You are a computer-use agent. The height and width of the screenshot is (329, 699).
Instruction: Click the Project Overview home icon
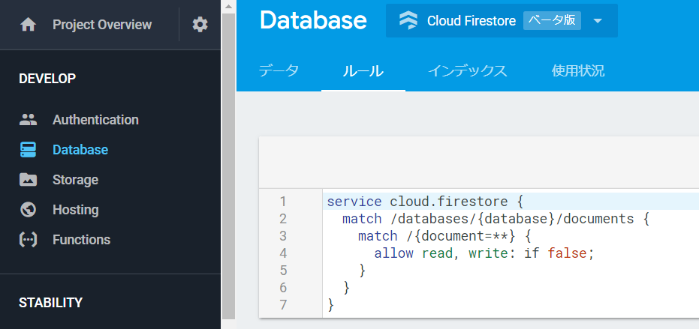(28, 25)
